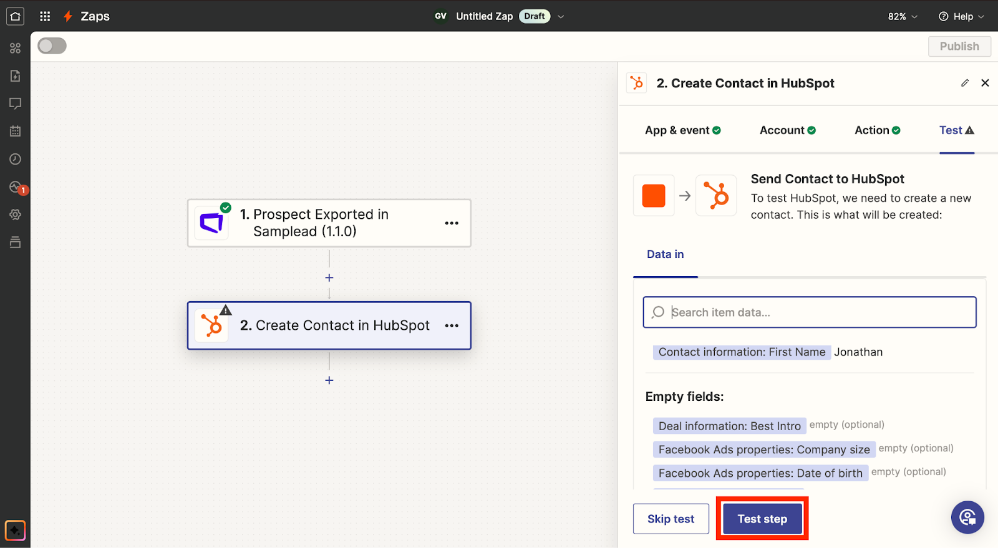This screenshot has height=548, width=998.
Task: Close the step editor panel
Action: (985, 83)
